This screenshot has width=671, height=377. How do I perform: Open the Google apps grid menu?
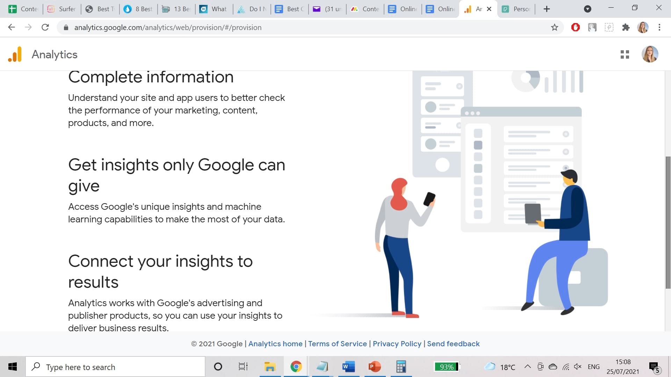point(625,54)
